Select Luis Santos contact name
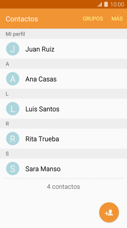 (x=42, y=109)
